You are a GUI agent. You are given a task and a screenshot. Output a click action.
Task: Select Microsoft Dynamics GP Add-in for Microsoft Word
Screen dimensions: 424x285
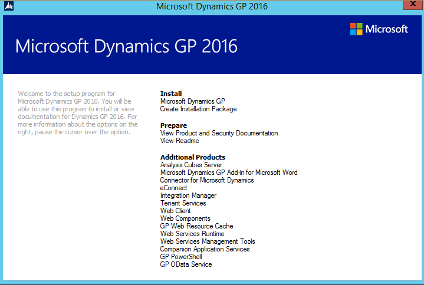pyautogui.click(x=229, y=173)
